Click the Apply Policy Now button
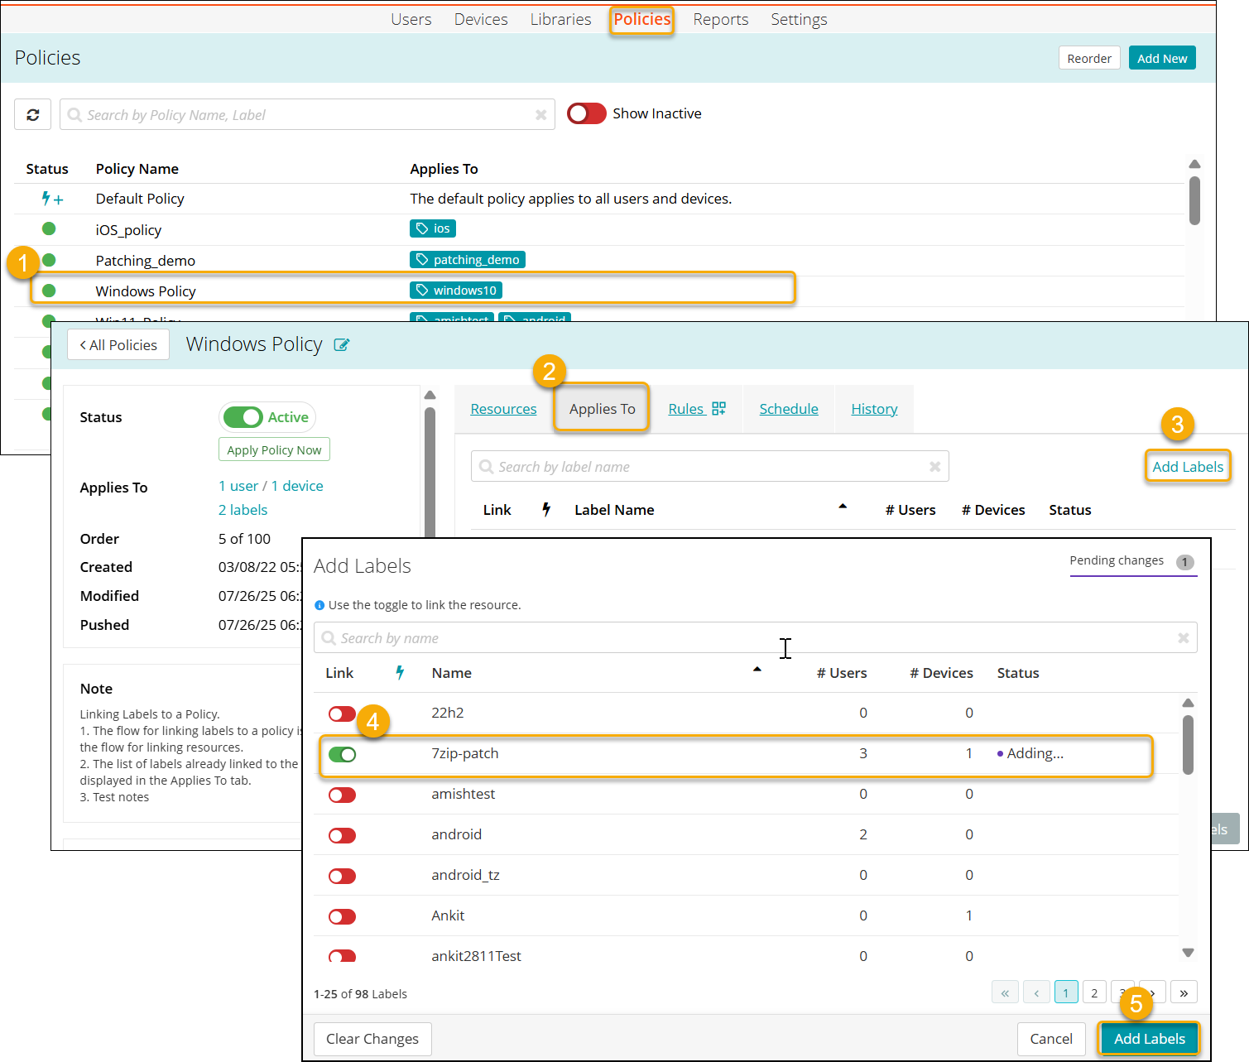The image size is (1249, 1062). click(274, 450)
